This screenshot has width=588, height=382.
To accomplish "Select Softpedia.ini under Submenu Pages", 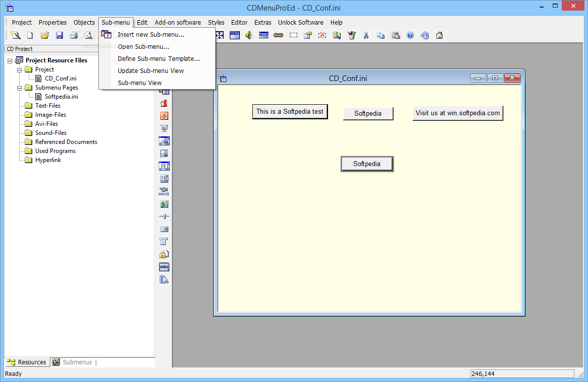I will coord(61,97).
